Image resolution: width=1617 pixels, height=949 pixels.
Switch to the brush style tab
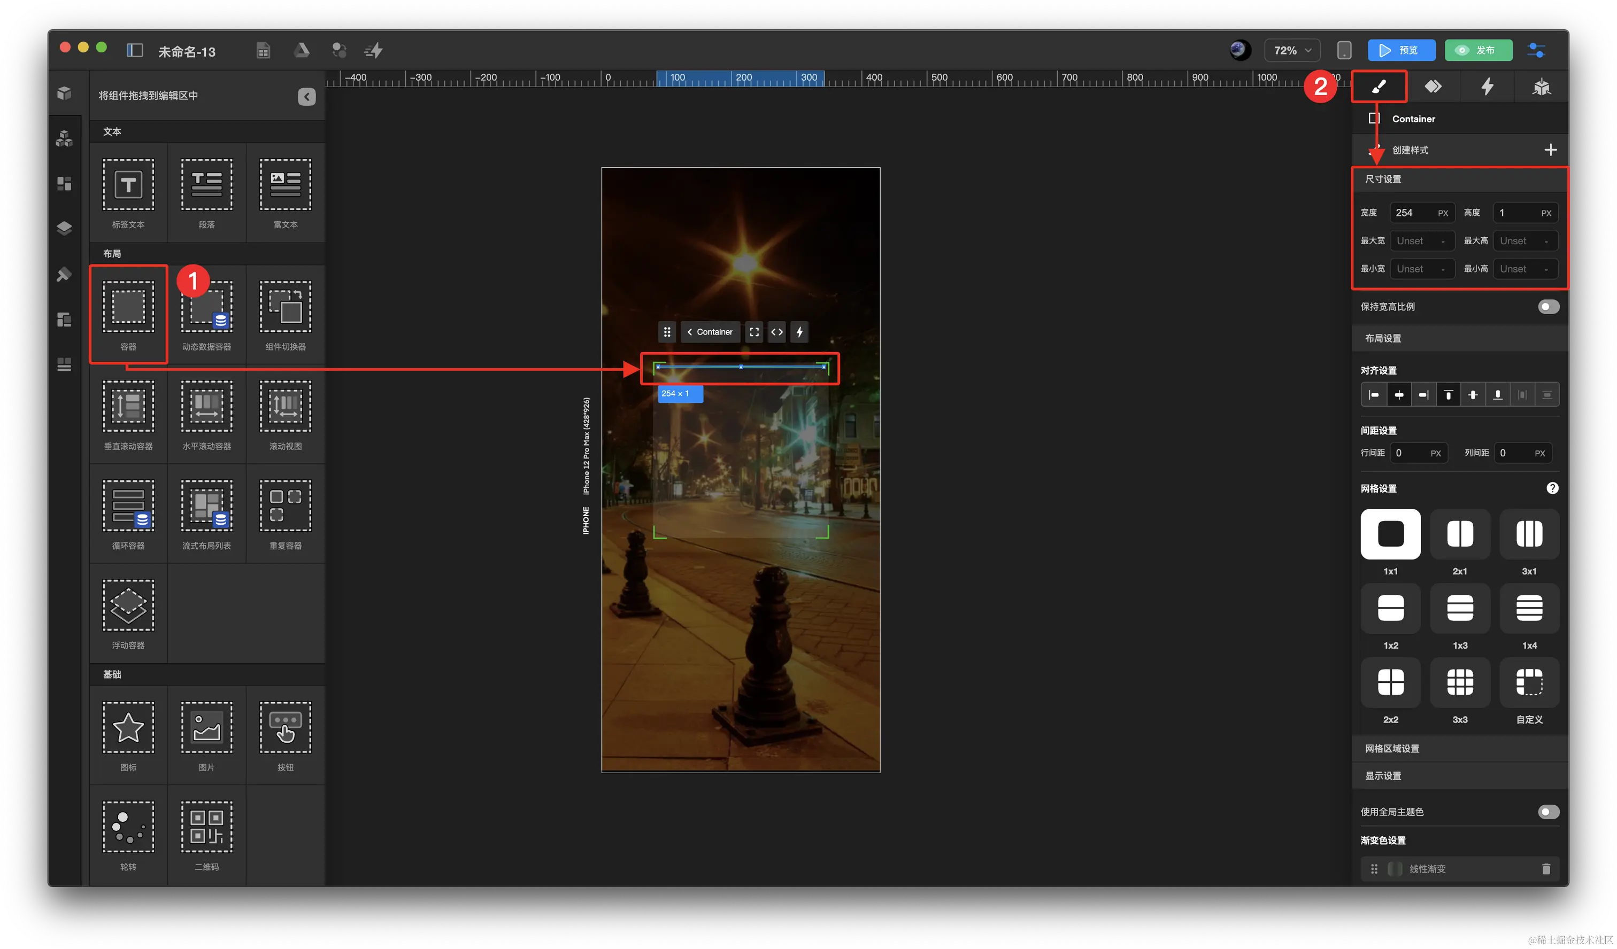point(1379,87)
